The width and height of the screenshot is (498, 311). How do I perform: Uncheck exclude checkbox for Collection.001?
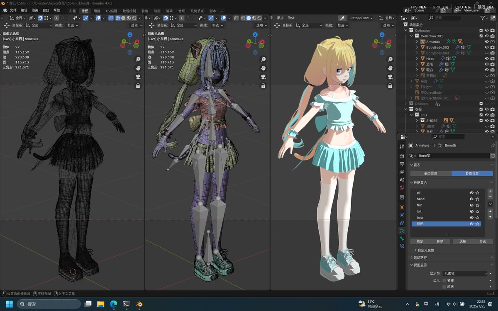coord(481,36)
